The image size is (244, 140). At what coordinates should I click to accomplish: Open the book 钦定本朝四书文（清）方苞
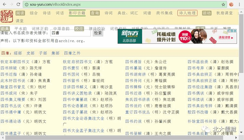pos(25,62)
